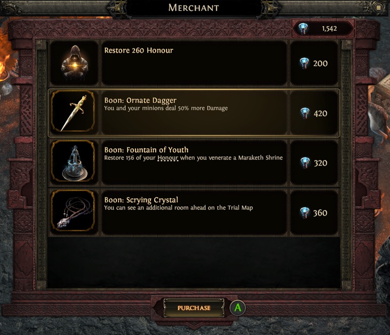Click the water icon next to price 360
Viewport: 390px width, 335px height.
[x=305, y=213]
